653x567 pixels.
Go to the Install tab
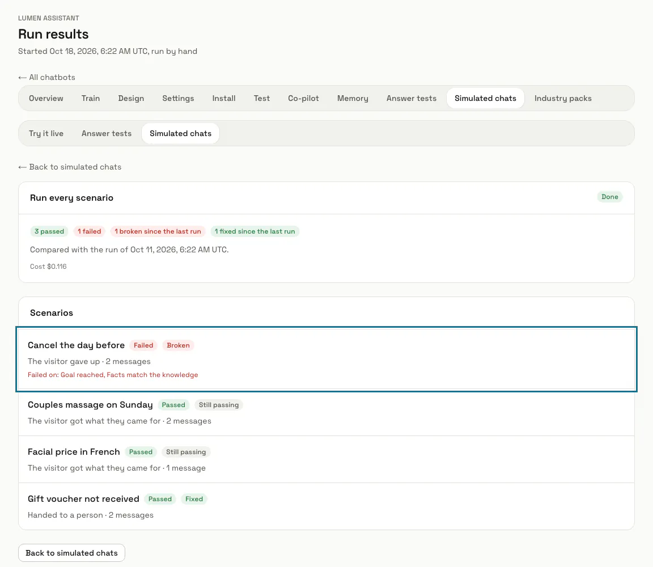(x=224, y=98)
